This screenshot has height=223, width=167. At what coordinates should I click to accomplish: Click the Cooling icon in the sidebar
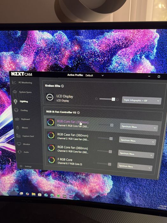point(16,110)
